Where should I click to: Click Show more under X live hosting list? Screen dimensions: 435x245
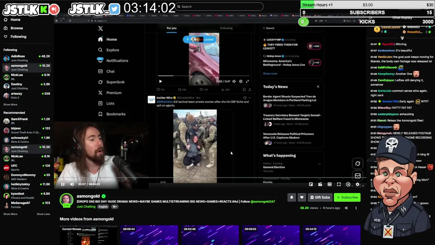270,73
